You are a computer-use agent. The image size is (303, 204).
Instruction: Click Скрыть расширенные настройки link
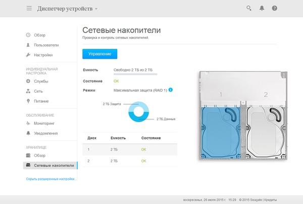[x=51, y=179]
